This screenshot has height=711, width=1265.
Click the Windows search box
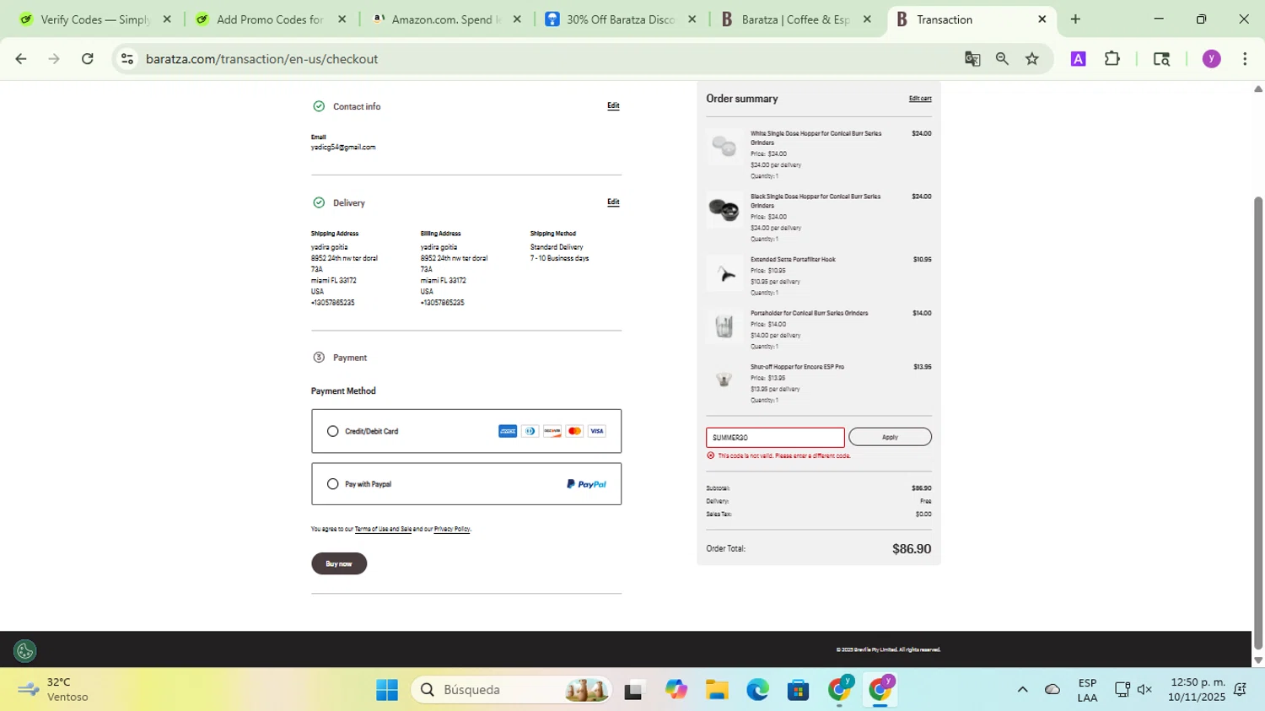[x=511, y=690]
